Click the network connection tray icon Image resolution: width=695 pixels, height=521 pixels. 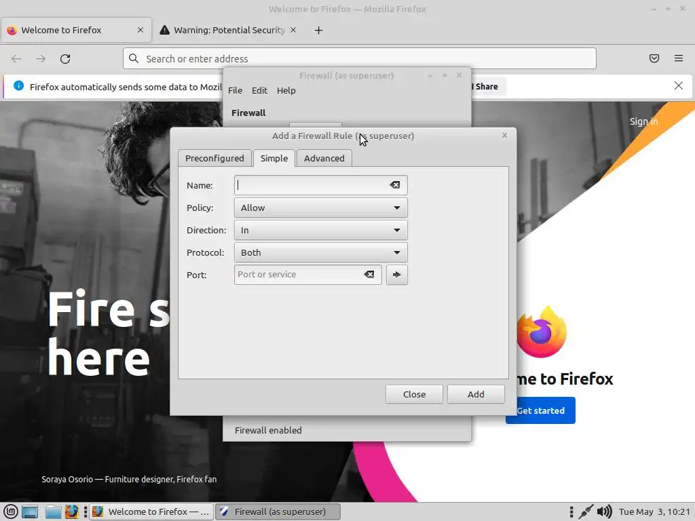click(x=586, y=512)
